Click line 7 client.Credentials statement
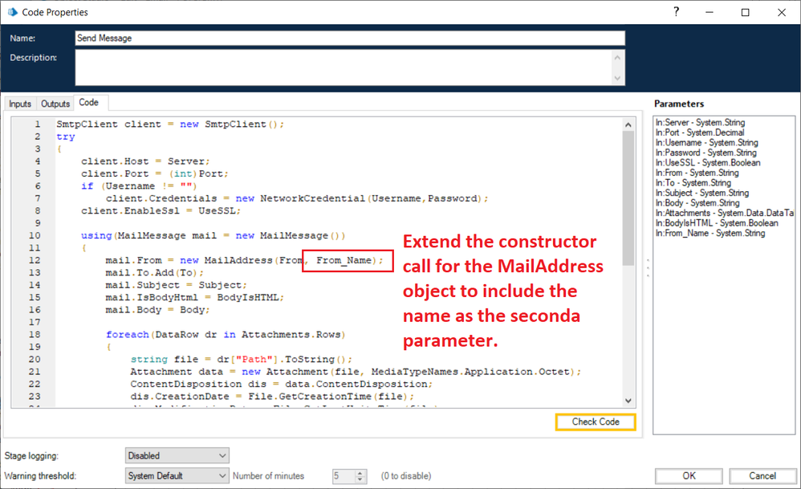The width and height of the screenshot is (801, 489). point(297,198)
